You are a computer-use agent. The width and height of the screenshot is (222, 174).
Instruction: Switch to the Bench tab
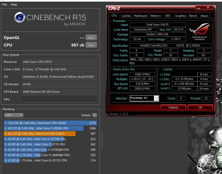pos(193,16)
